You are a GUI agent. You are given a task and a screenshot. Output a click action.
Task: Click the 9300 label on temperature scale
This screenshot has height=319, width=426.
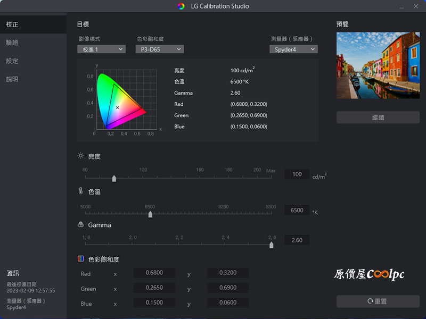(x=271, y=207)
